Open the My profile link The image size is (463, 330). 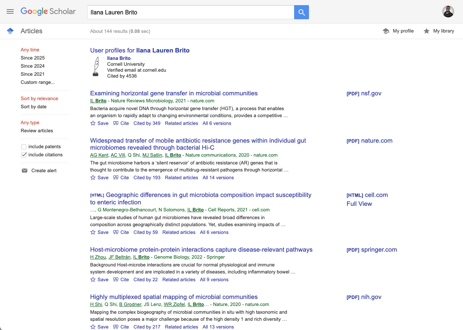point(403,31)
